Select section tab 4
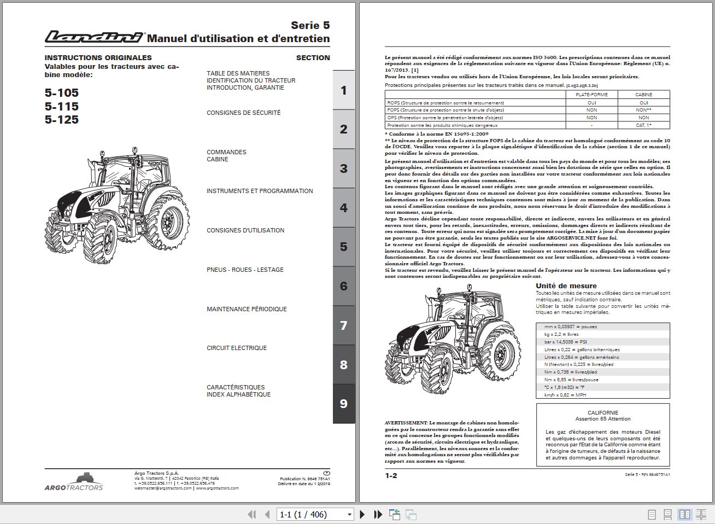Viewport: 715px width, 524px height. tap(344, 208)
